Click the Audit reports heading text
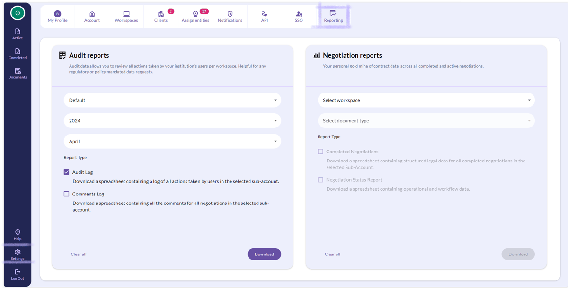The image size is (568, 288). [89, 55]
